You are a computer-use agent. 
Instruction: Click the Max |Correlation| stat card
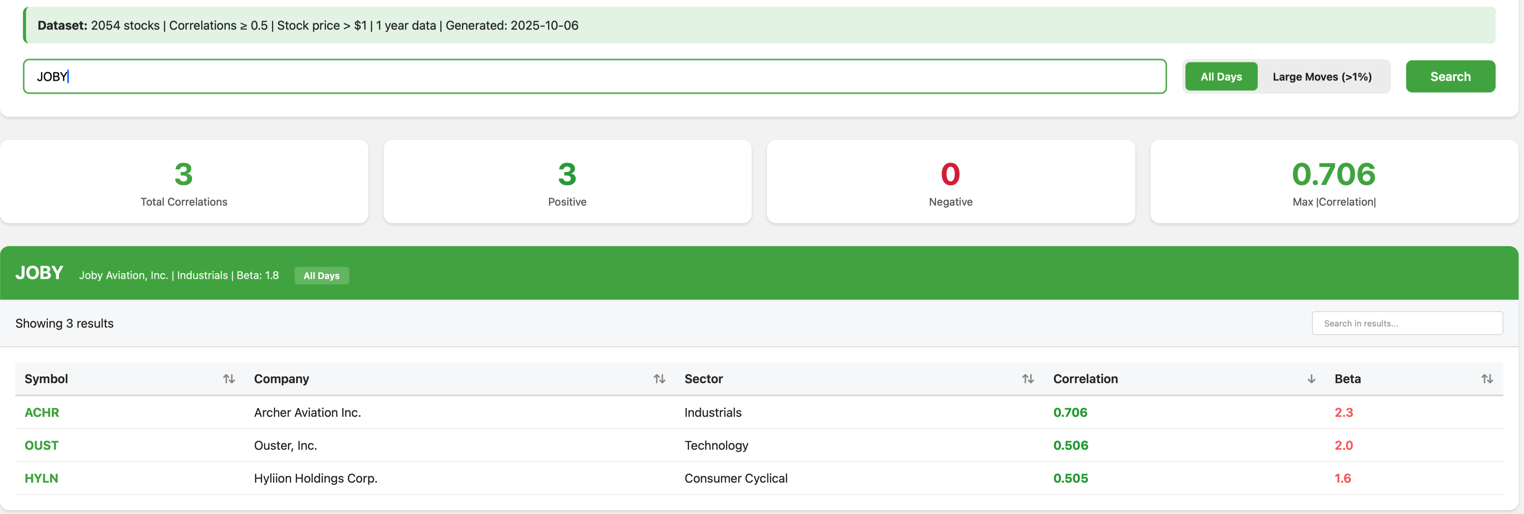pyautogui.click(x=1333, y=182)
